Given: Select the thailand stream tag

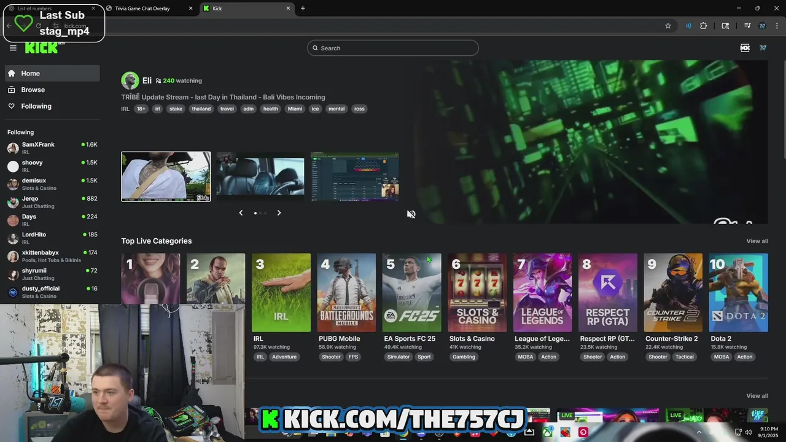Looking at the screenshot, I should pyautogui.click(x=201, y=109).
